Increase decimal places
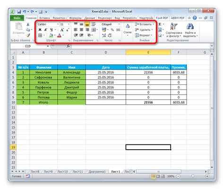Viewport: 224px width, 189px height. 104,36
